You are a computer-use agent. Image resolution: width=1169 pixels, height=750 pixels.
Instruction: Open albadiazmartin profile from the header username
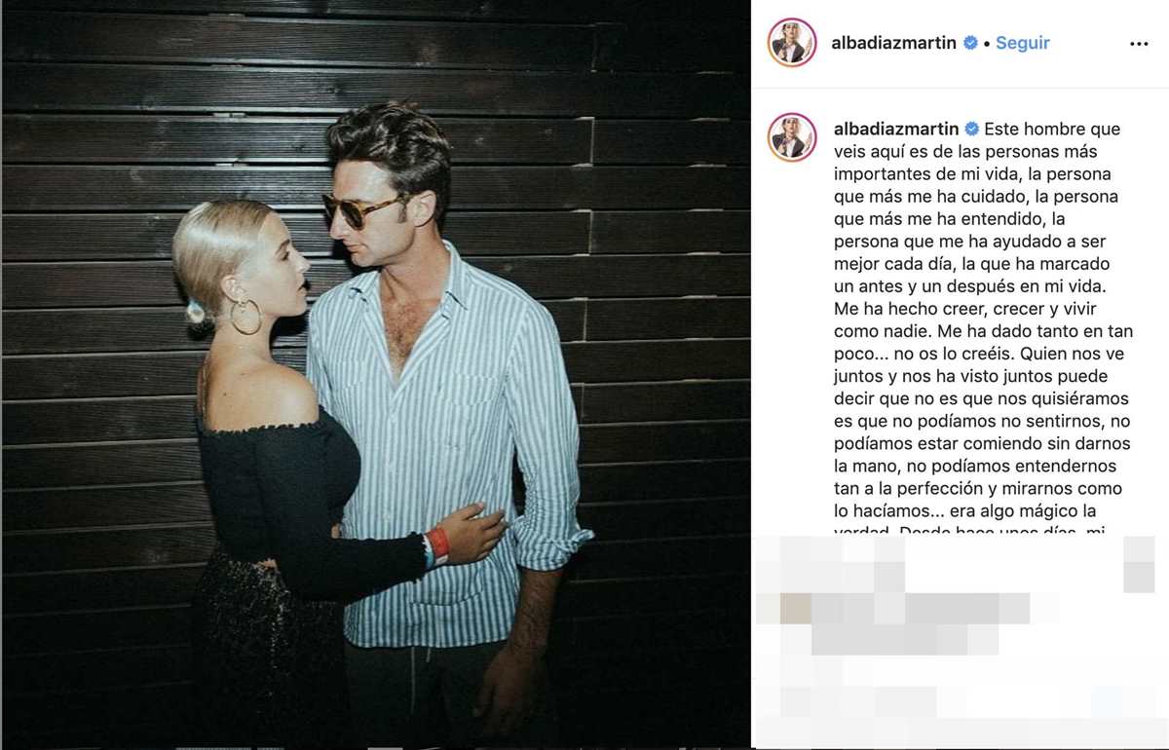893,43
